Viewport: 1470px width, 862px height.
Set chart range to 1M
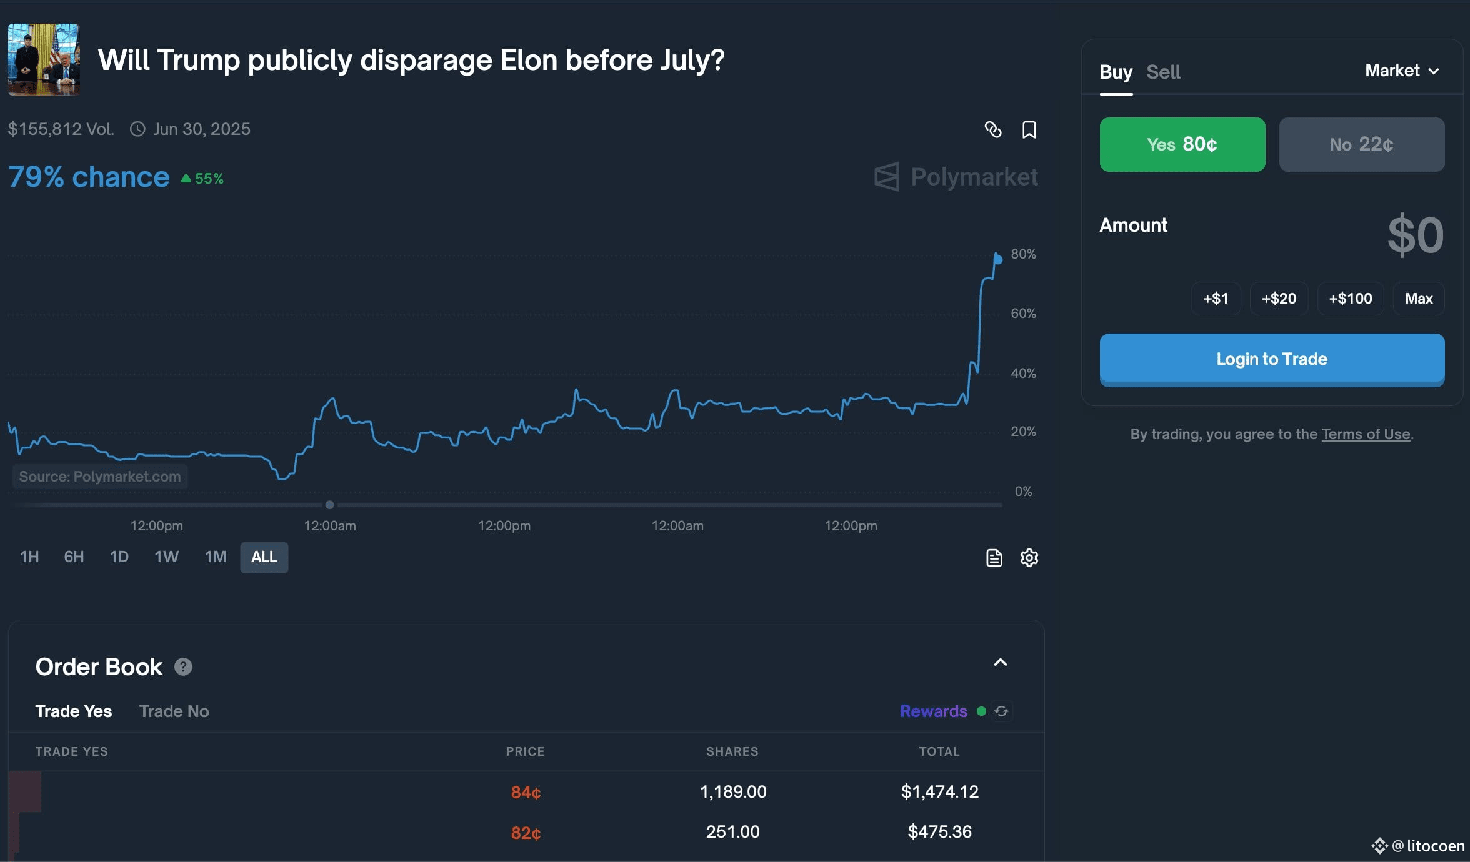(215, 557)
